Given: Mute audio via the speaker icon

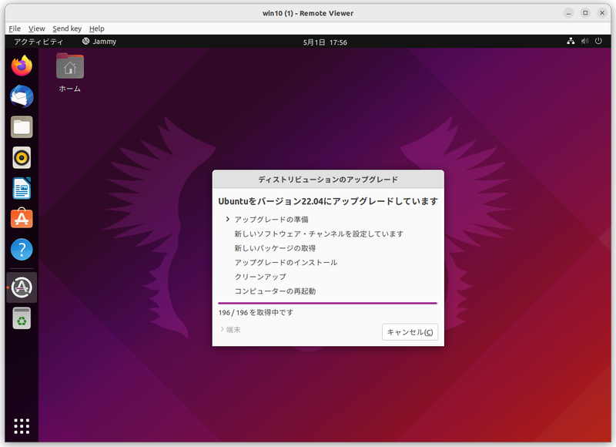Looking at the screenshot, I should tap(585, 42).
